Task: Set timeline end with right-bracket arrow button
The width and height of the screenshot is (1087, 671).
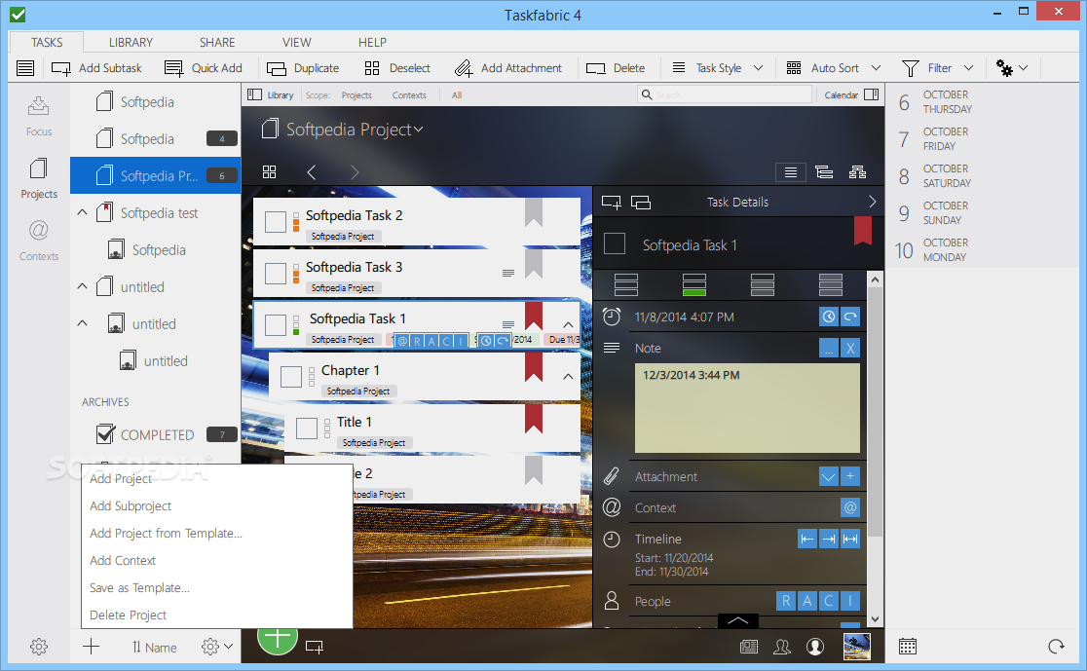Action: click(x=829, y=539)
